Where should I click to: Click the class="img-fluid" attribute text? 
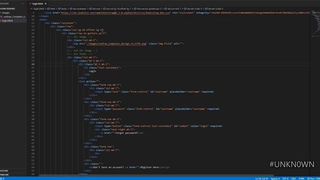160,43
